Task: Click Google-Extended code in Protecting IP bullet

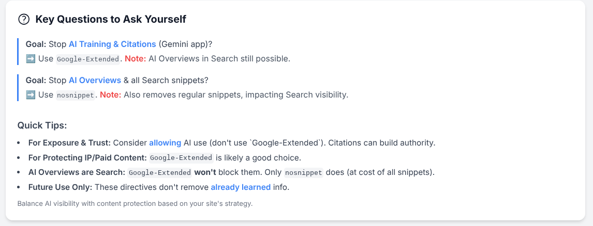Action: click(182, 158)
